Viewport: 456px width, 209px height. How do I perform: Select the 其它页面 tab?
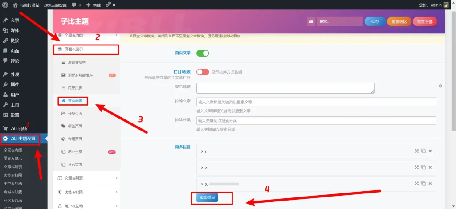pyautogui.click(x=87, y=165)
